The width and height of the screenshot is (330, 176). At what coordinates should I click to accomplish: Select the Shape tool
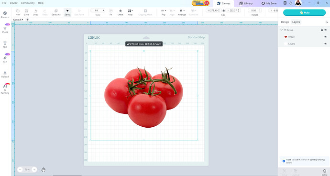tap(5, 30)
